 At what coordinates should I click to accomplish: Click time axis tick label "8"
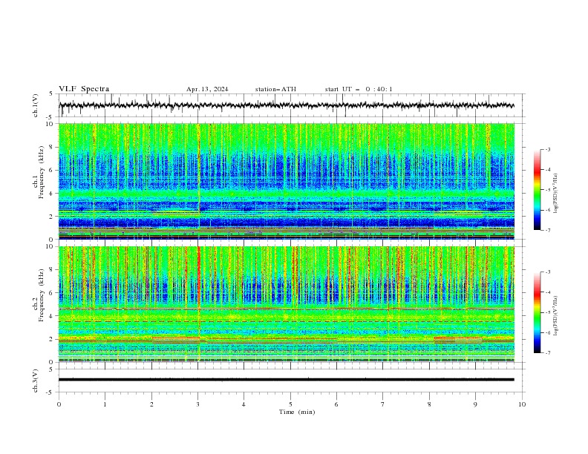pos(429,404)
